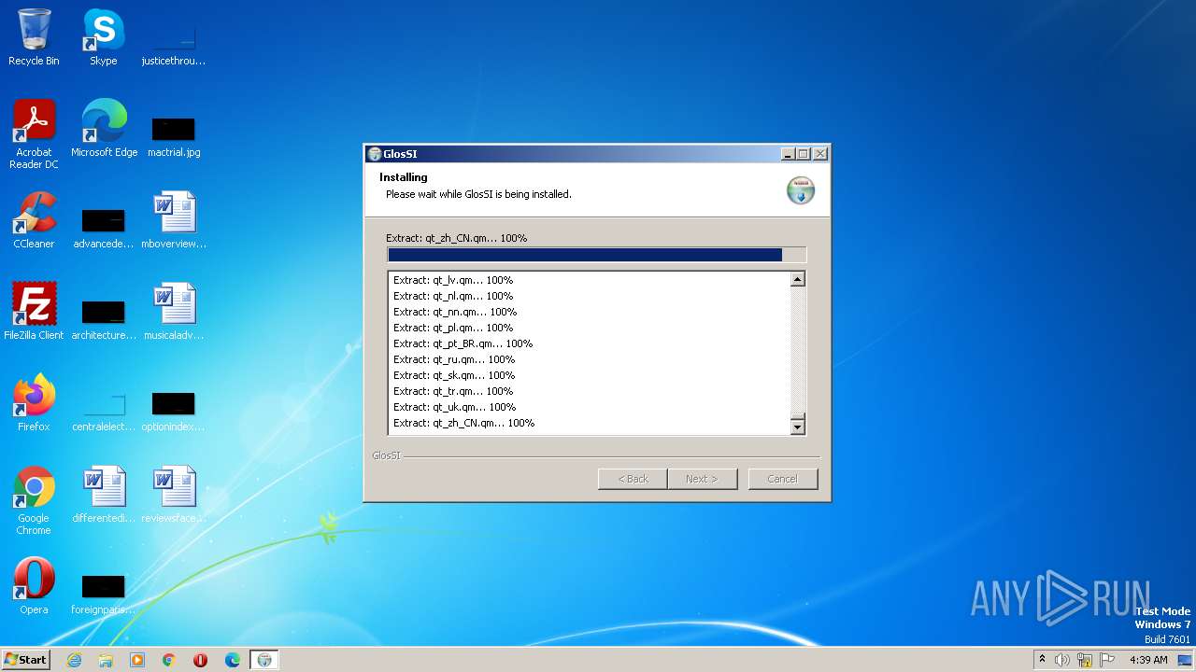The height and width of the screenshot is (672, 1196).
Task: Close the GlosSI installer window
Action: click(820, 154)
